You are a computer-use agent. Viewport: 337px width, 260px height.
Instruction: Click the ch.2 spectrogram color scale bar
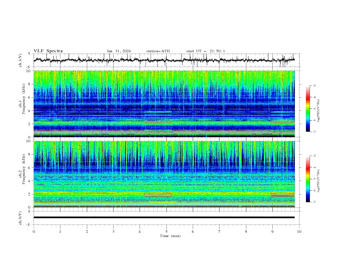pos(308,179)
